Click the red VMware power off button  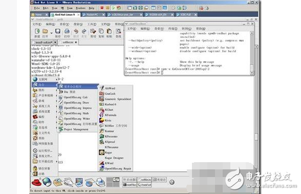point(102,8)
